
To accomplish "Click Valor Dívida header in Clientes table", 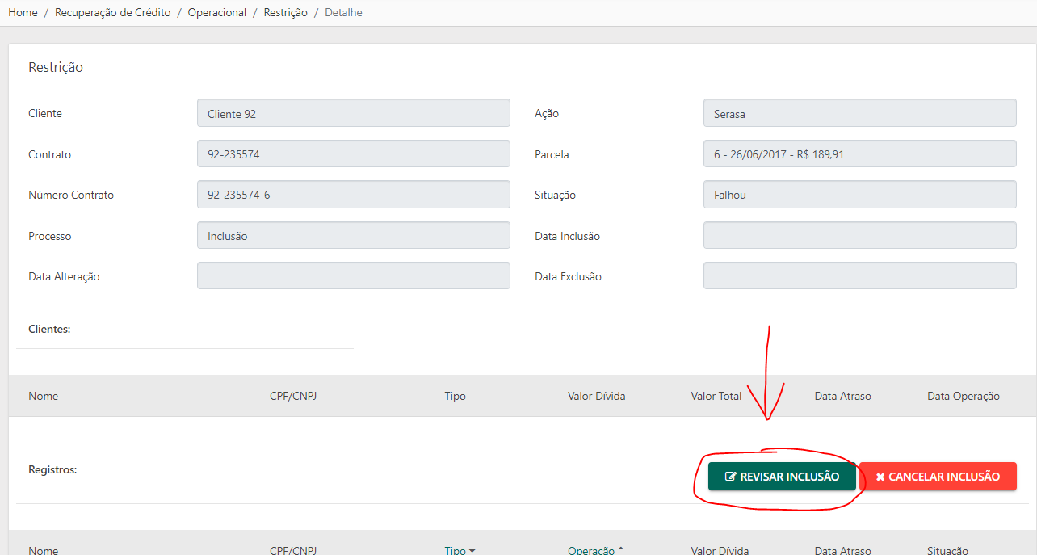I will click(x=596, y=396).
